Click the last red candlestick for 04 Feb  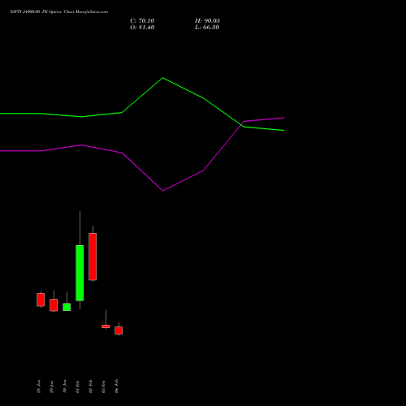119,330
